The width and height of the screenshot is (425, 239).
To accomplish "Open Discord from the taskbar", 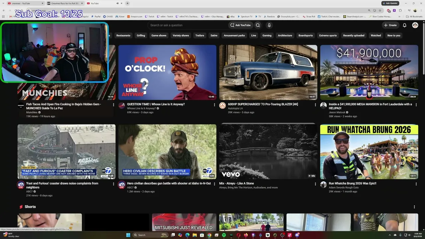I will 297,235.
